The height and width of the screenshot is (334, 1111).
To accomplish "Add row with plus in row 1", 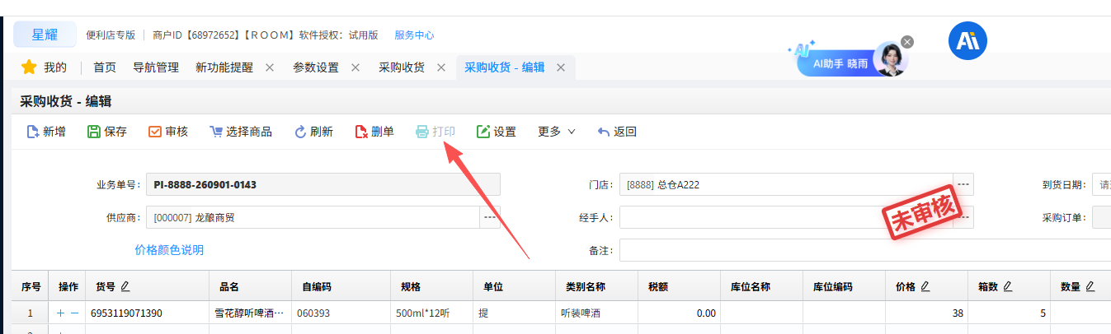I will click(60, 313).
